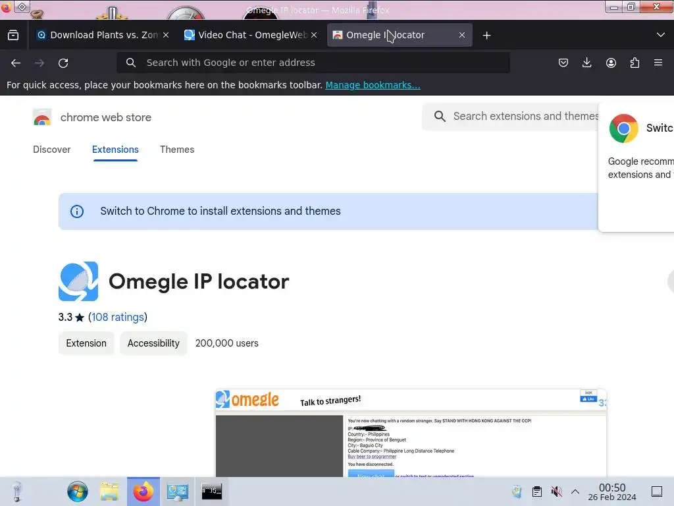
Task: Click the web store search magnifier icon
Action: [439, 116]
